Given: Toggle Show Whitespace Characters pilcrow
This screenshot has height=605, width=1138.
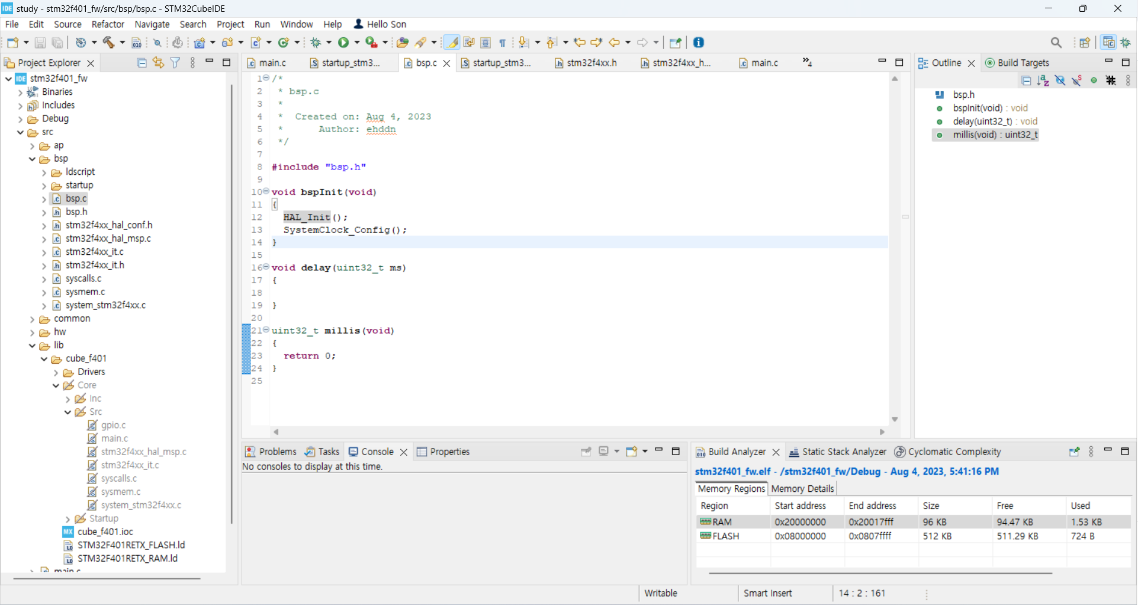Looking at the screenshot, I should coord(502,43).
